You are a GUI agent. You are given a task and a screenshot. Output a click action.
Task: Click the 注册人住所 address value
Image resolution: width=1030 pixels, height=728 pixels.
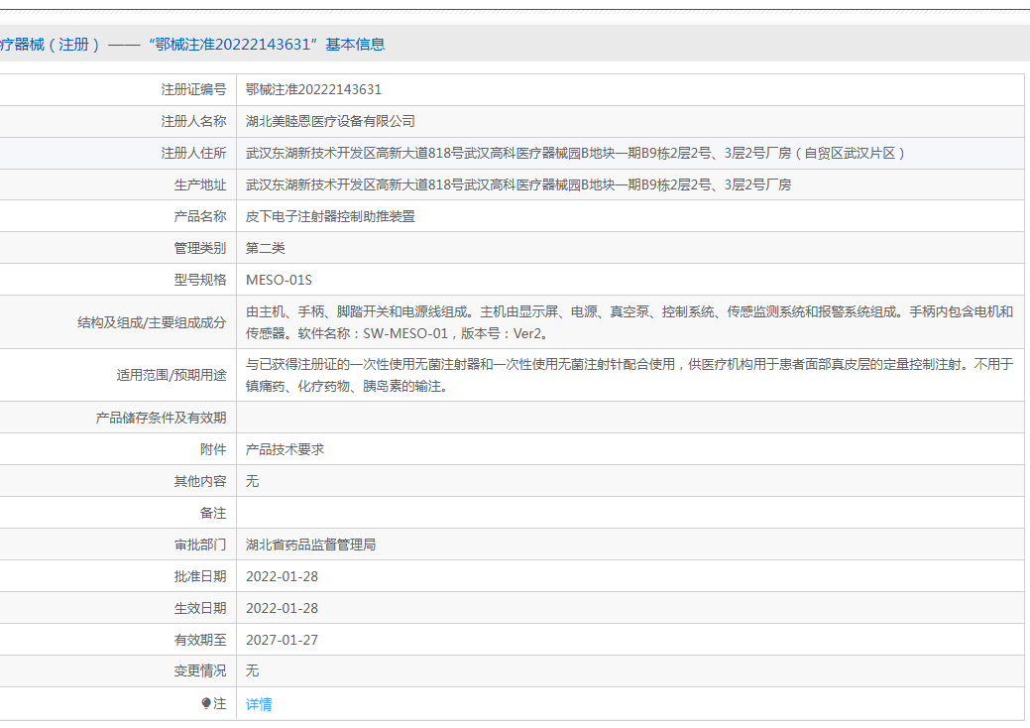[x=576, y=153]
